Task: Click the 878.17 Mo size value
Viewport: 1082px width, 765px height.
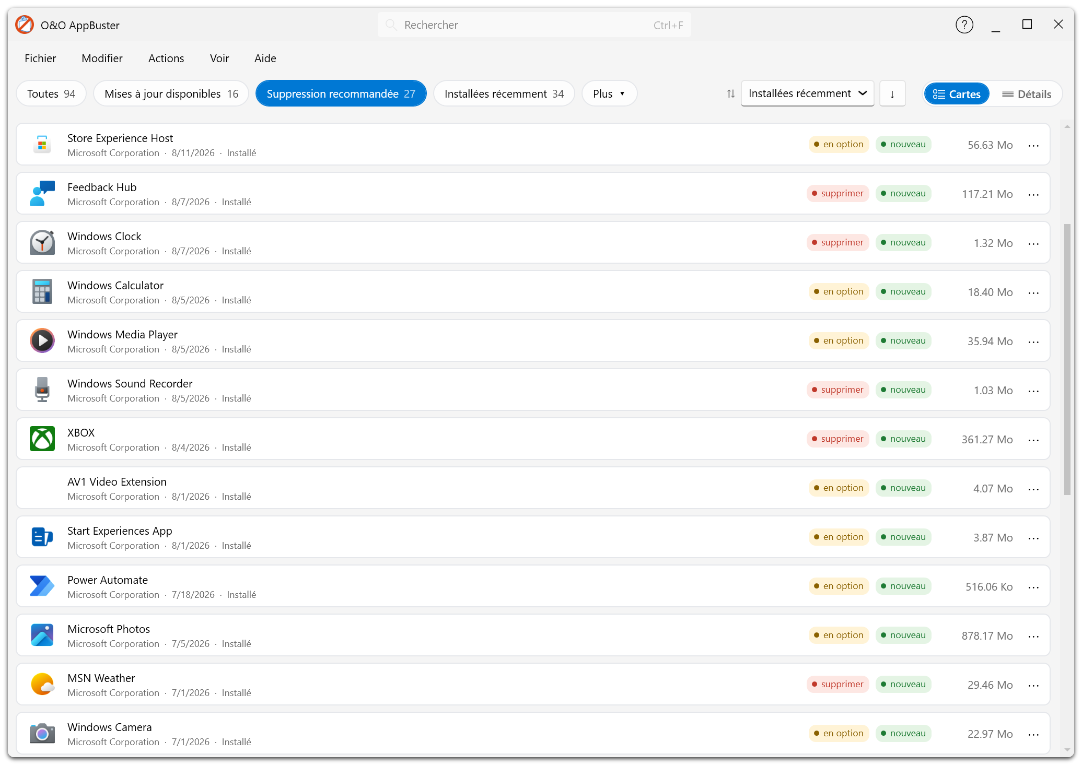Action: pyautogui.click(x=987, y=636)
